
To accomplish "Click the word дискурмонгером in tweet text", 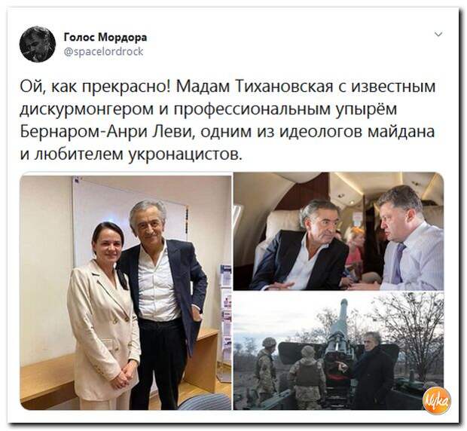I will coord(86,109).
